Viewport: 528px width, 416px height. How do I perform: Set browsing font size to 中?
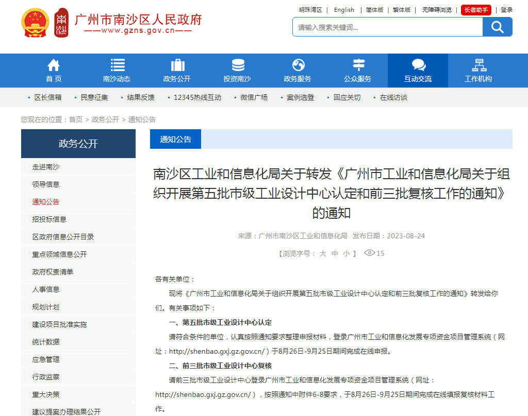tap(335, 253)
